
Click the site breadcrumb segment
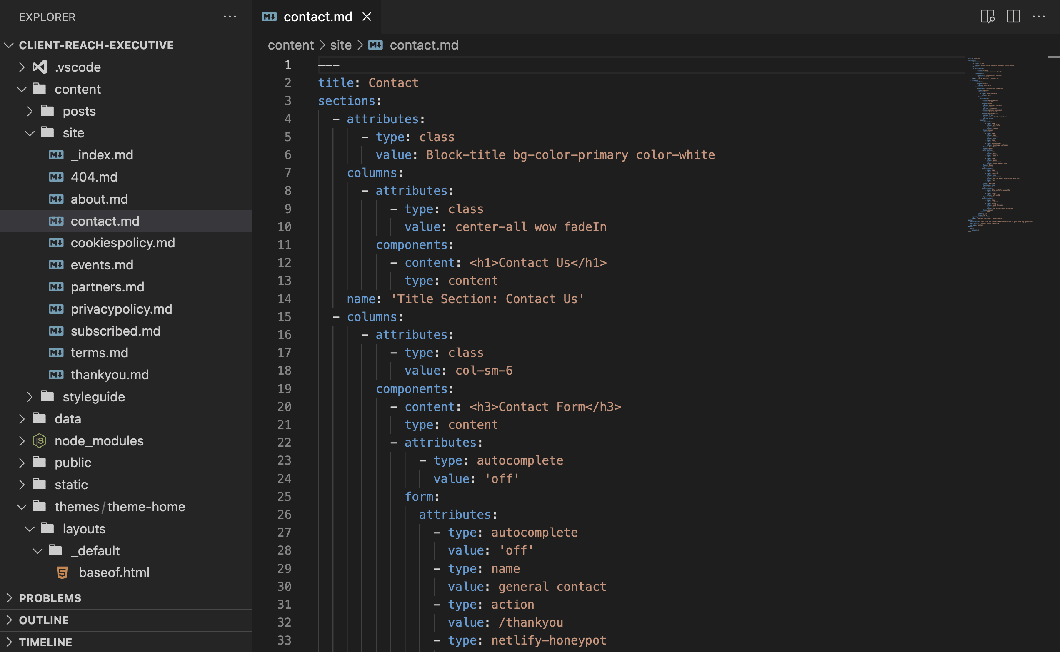[x=341, y=45]
